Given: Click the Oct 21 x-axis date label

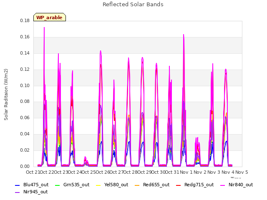Looking at the screenshot, I should point(33,172).
